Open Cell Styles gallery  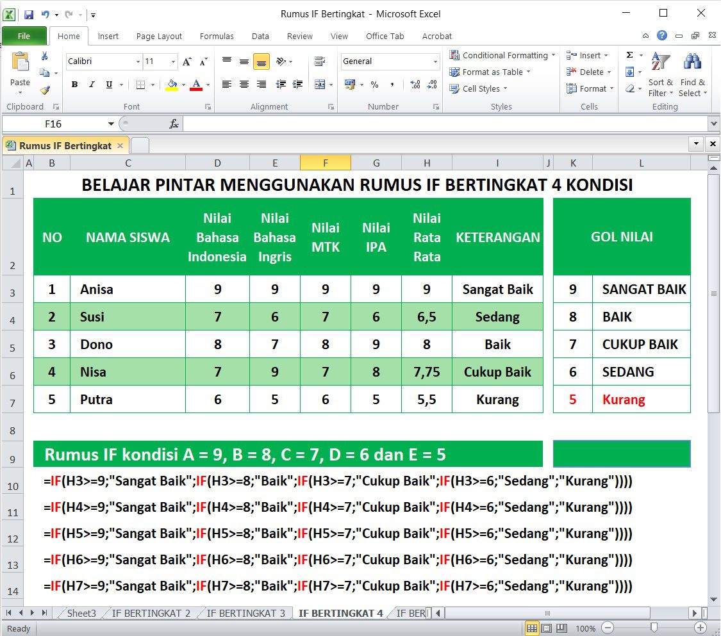[478, 88]
